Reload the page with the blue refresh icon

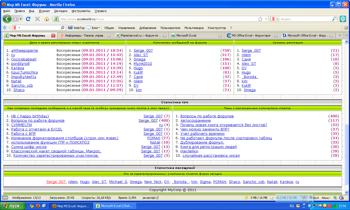point(28,19)
